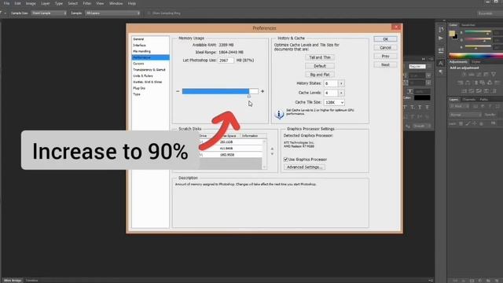Image resolution: width=503 pixels, height=283 pixels.
Task: Switch to the Styles tab
Action: [476, 62]
